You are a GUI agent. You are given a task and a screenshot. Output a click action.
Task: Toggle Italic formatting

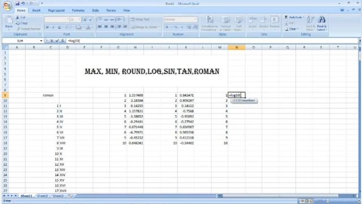tap(53, 28)
